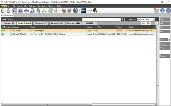Image resolution: width=171 pixels, height=106 pixels.
Task: Click the car and keys icon
Action: (x=156, y=10)
